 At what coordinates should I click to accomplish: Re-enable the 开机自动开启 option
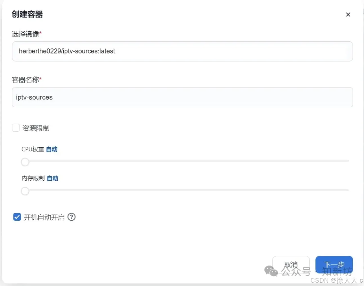click(x=17, y=217)
